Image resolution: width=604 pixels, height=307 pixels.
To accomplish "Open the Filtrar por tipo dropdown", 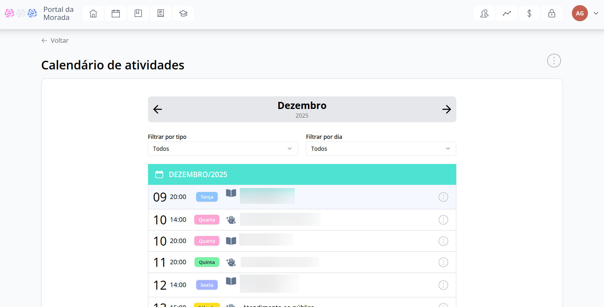I will (223, 149).
